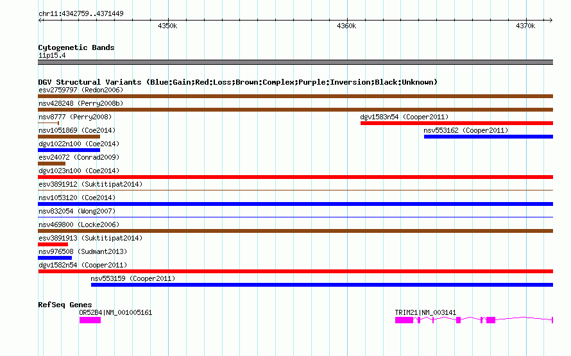
Task: Select the blue nsv553159 gain bar
Action: click(322, 285)
